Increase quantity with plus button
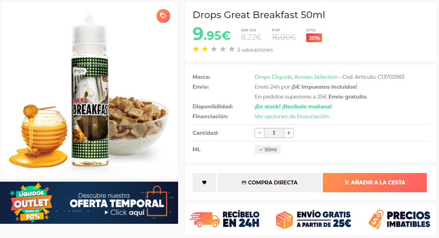 pos(288,133)
